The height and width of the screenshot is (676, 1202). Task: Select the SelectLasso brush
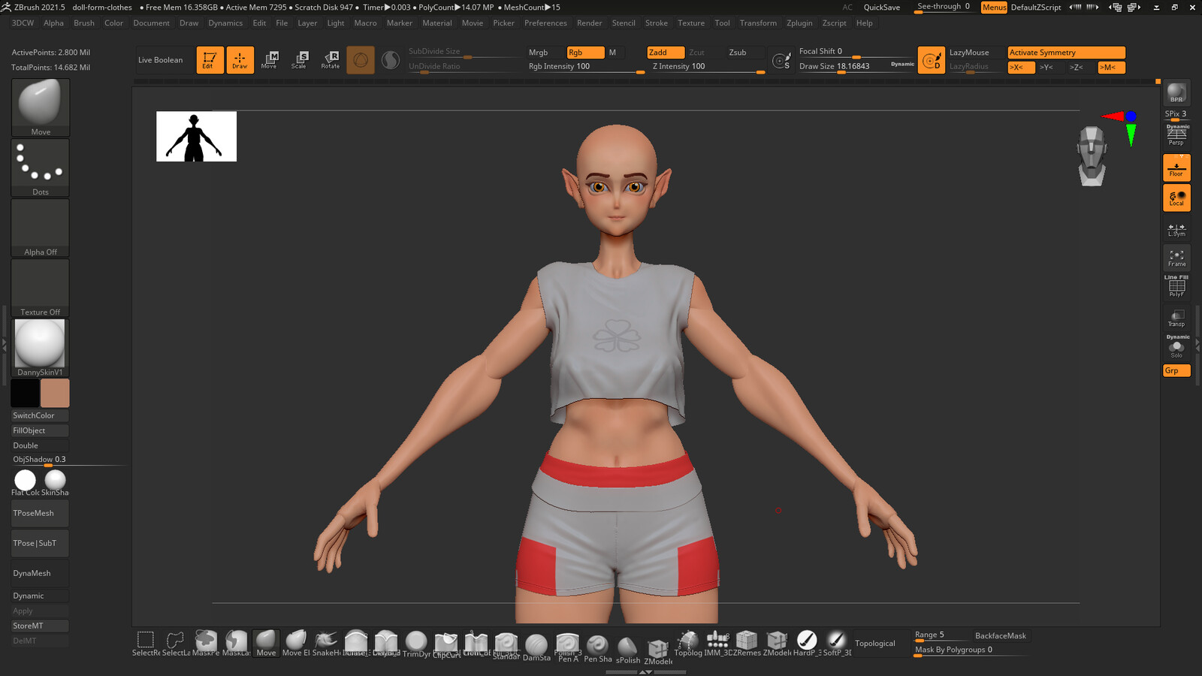[x=176, y=644]
